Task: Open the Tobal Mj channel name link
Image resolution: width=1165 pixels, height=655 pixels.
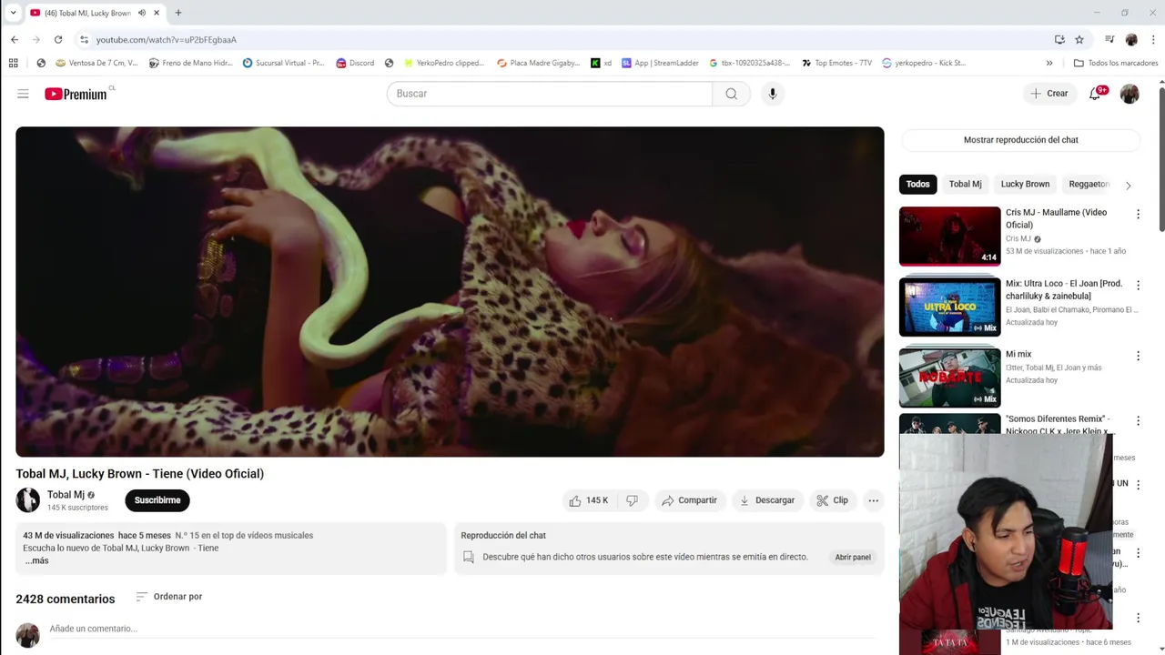Action: click(66, 495)
